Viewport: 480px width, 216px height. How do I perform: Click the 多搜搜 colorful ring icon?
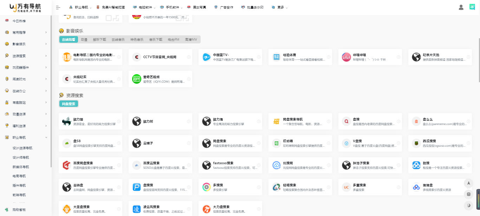click(x=207, y=187)
